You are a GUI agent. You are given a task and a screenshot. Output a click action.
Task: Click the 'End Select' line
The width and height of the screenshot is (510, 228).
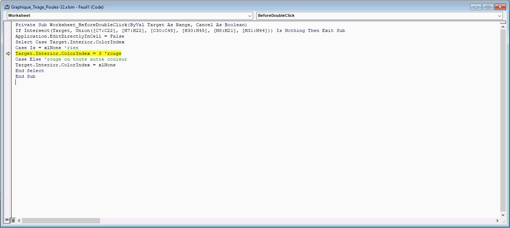pyautogui.click(x=30, y=71)
